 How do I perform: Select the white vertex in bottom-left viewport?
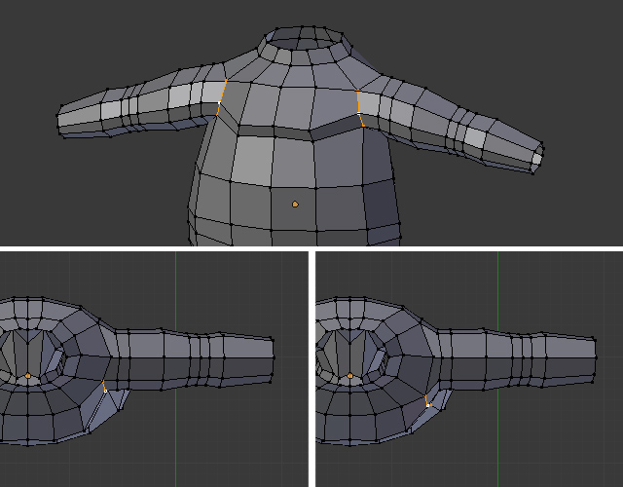coord(105,391)
